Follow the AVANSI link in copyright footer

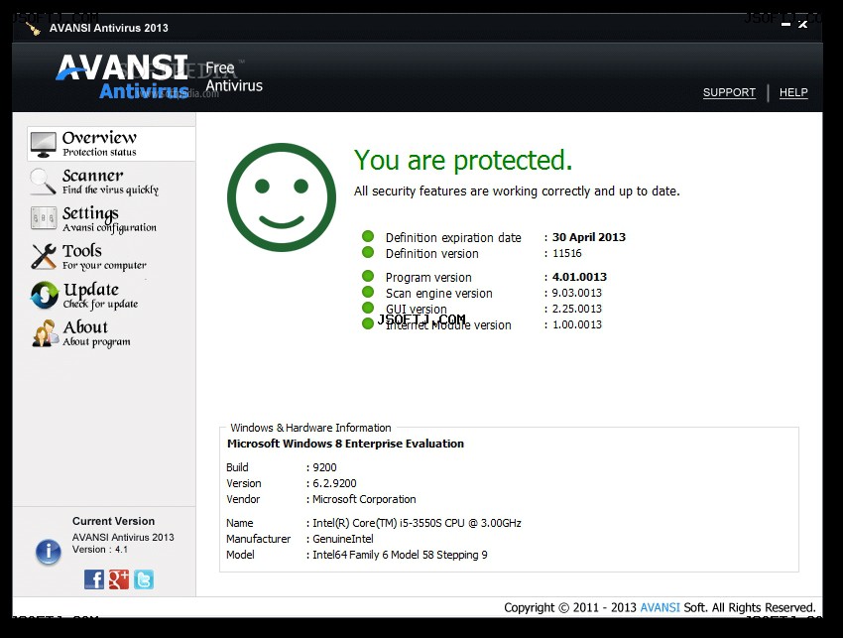pyautogui.click(x=661, y=607)
